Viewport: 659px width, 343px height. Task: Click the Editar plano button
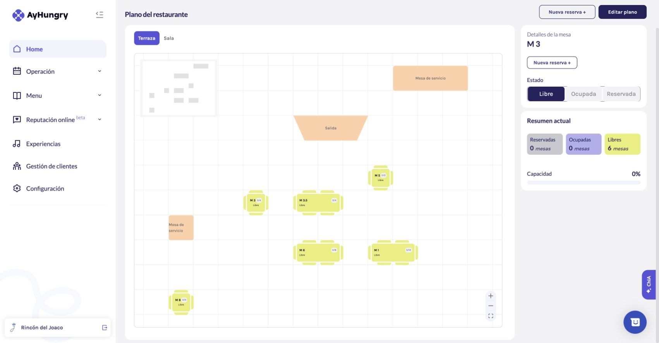pyautogui.click(x=622, y=12)
